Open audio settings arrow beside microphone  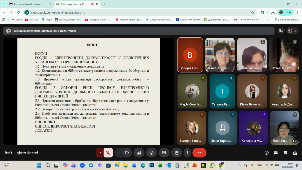pyautogui.click(x=100, y=153)
